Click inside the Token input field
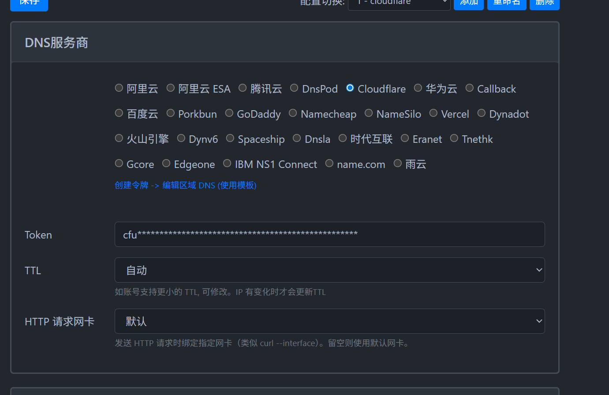The image size is (609, 395). click(329, 234)
